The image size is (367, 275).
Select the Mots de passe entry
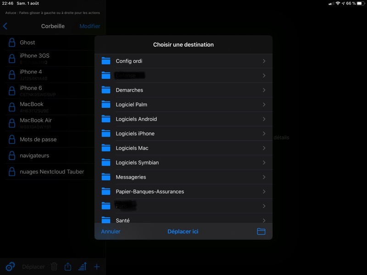point(38,139)
